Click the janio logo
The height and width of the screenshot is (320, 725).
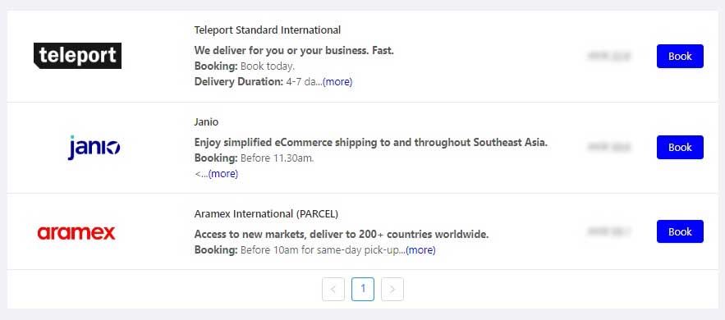[x=94, y=148]
